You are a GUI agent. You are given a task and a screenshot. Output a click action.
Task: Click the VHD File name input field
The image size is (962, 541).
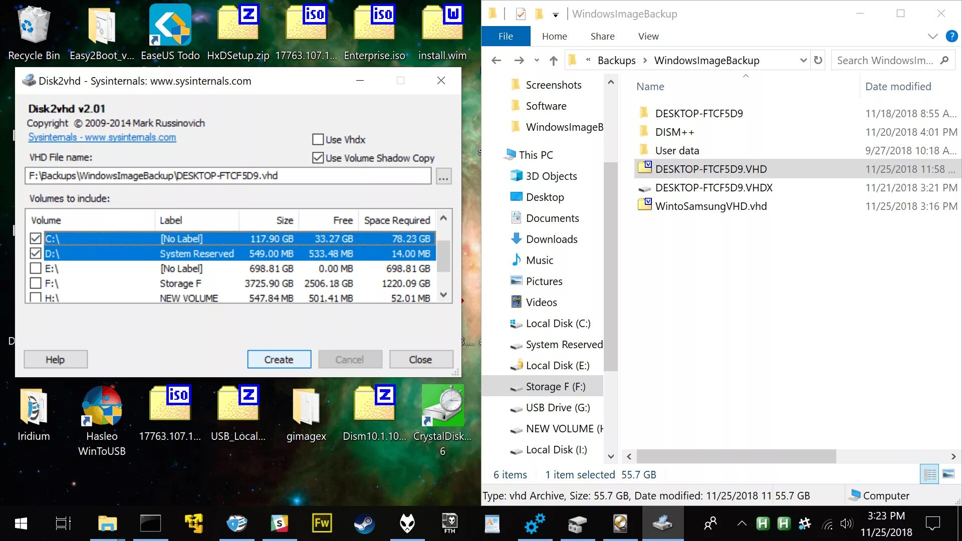tap(227, 176)
